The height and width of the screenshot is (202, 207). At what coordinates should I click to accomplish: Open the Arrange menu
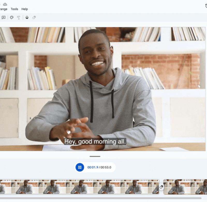tap(3, 9)
